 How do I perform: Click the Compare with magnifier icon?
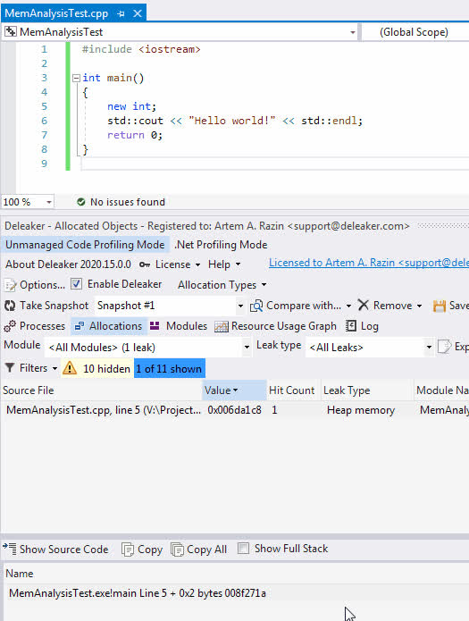[256, 306]
